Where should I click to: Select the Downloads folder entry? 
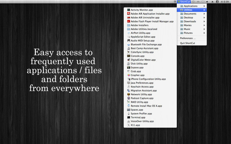point(192,21)
